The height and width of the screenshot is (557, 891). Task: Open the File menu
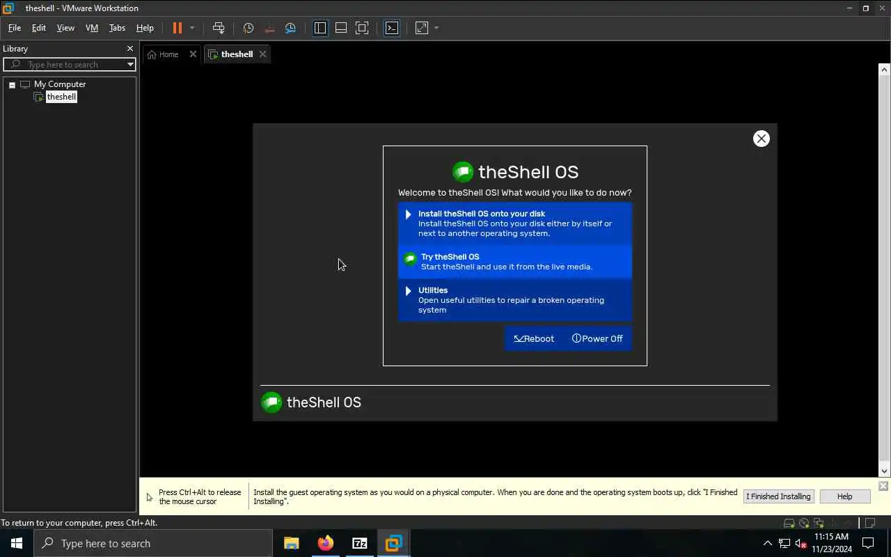click(15, 28)
